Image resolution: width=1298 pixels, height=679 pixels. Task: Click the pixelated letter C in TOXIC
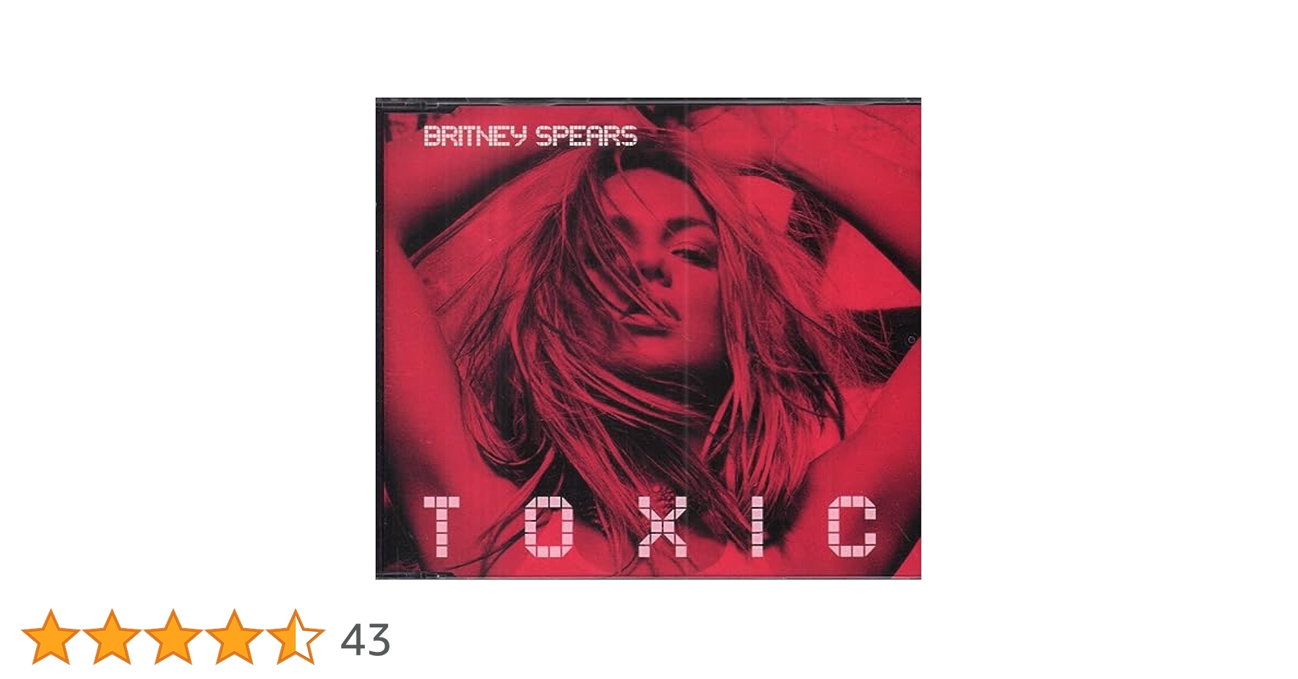pos(852,526)
